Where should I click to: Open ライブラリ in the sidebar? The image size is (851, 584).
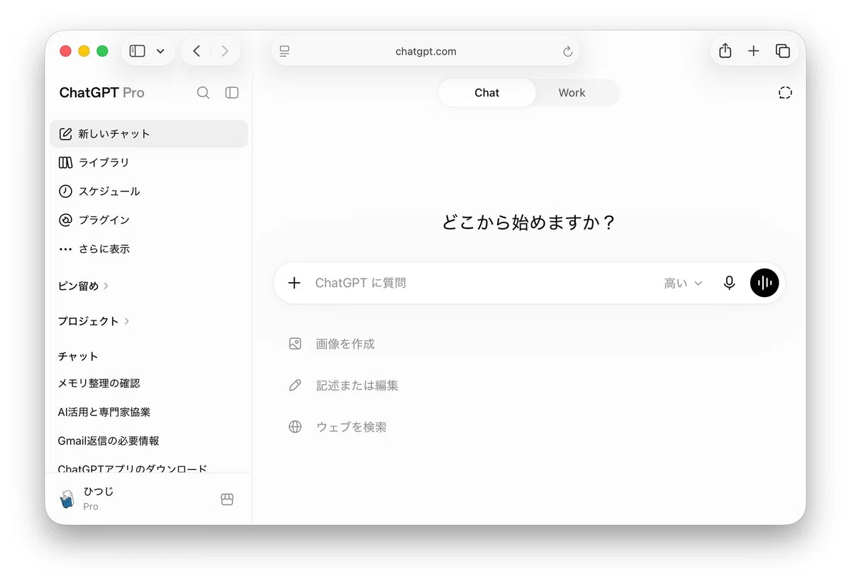pos(148,162)
